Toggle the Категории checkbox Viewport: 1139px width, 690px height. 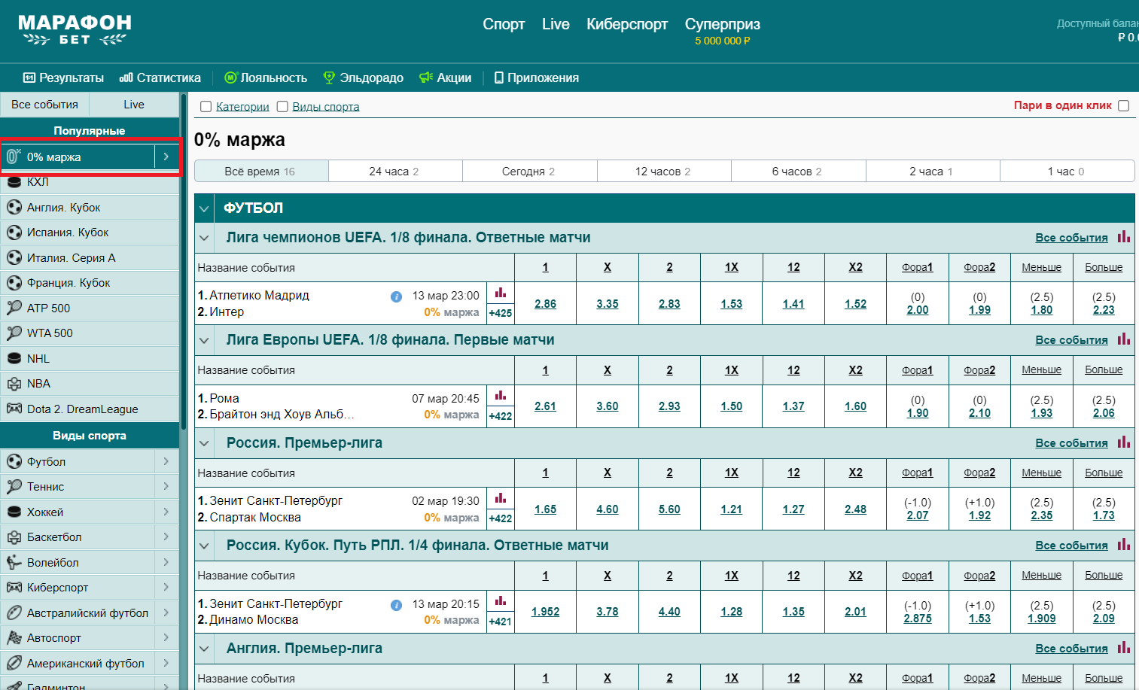pos(206,107)
